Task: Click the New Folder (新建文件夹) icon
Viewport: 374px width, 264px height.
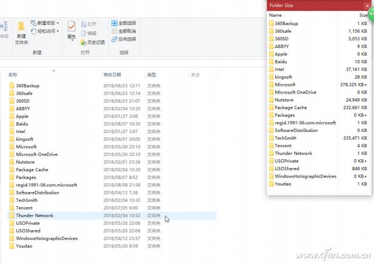Action: [x=21, y=33]
